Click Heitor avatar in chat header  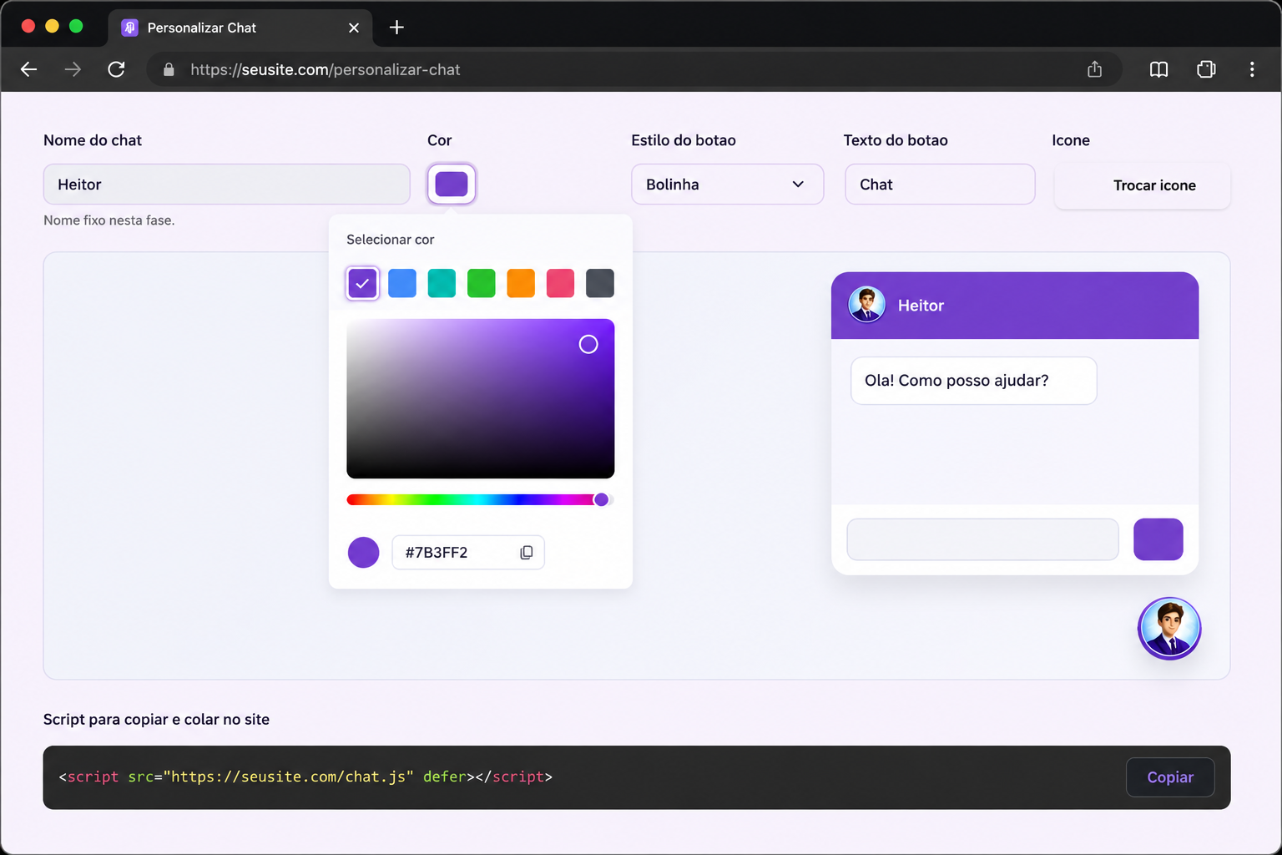pos(867,305)
